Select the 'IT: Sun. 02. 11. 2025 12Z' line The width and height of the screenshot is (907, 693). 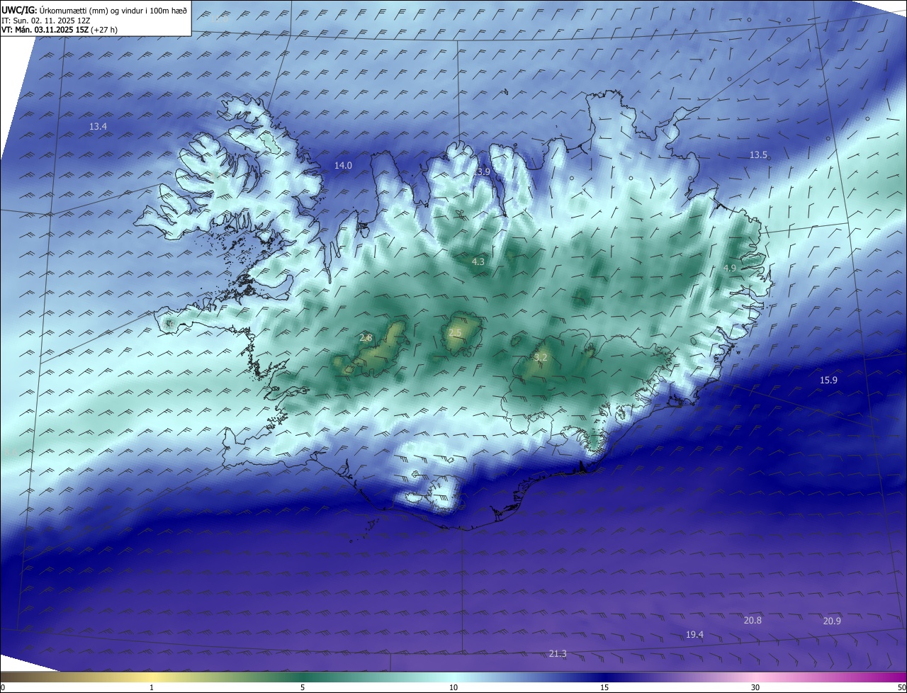[x=45, y=20]
